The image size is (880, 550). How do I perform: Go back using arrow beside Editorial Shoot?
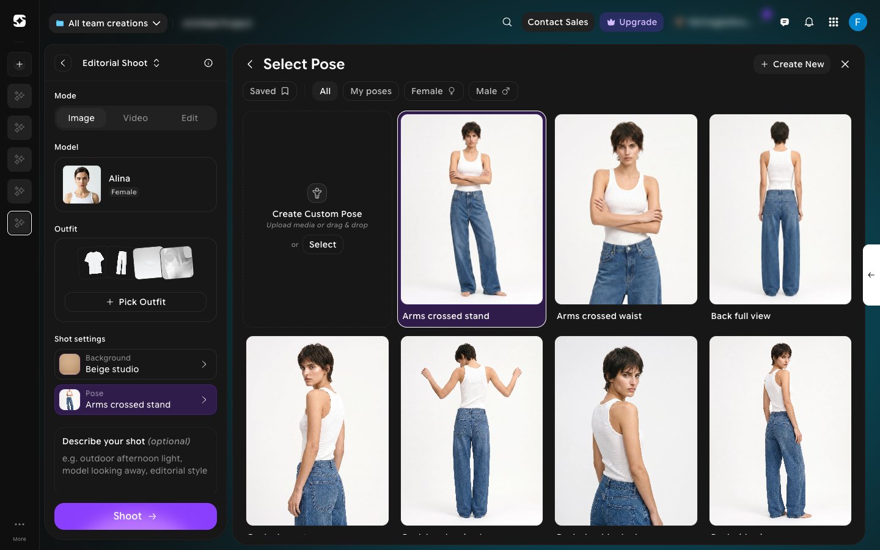pyautogui.click(x=63, y=63)
